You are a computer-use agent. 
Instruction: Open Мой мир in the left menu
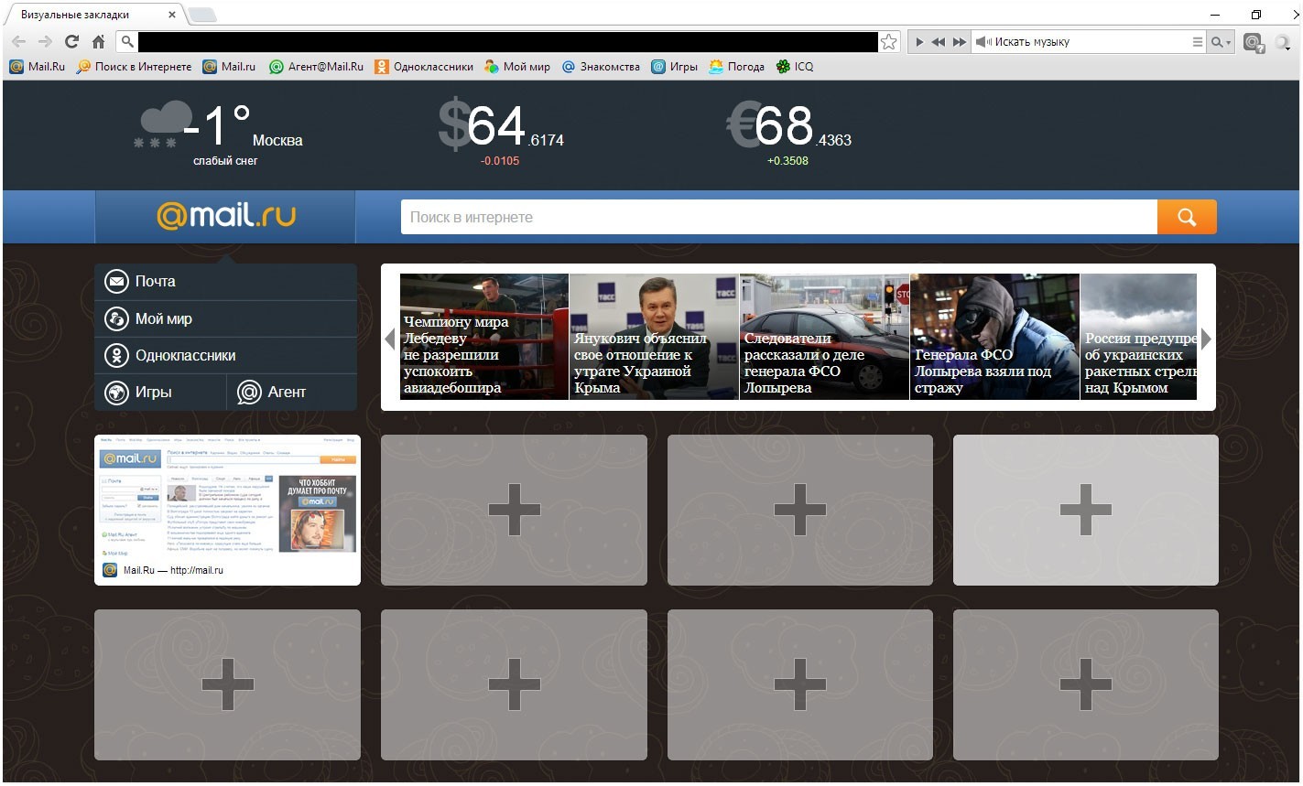[225, 319]
